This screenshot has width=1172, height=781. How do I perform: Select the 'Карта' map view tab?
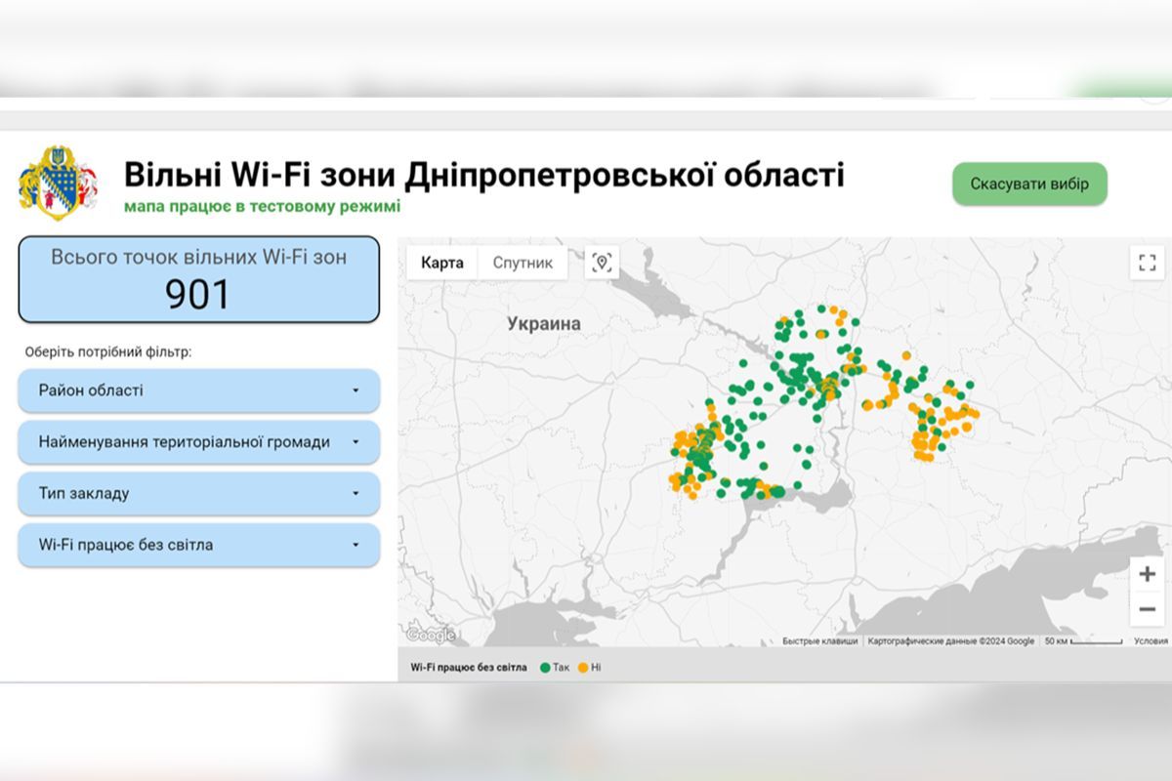coord(442,262)
